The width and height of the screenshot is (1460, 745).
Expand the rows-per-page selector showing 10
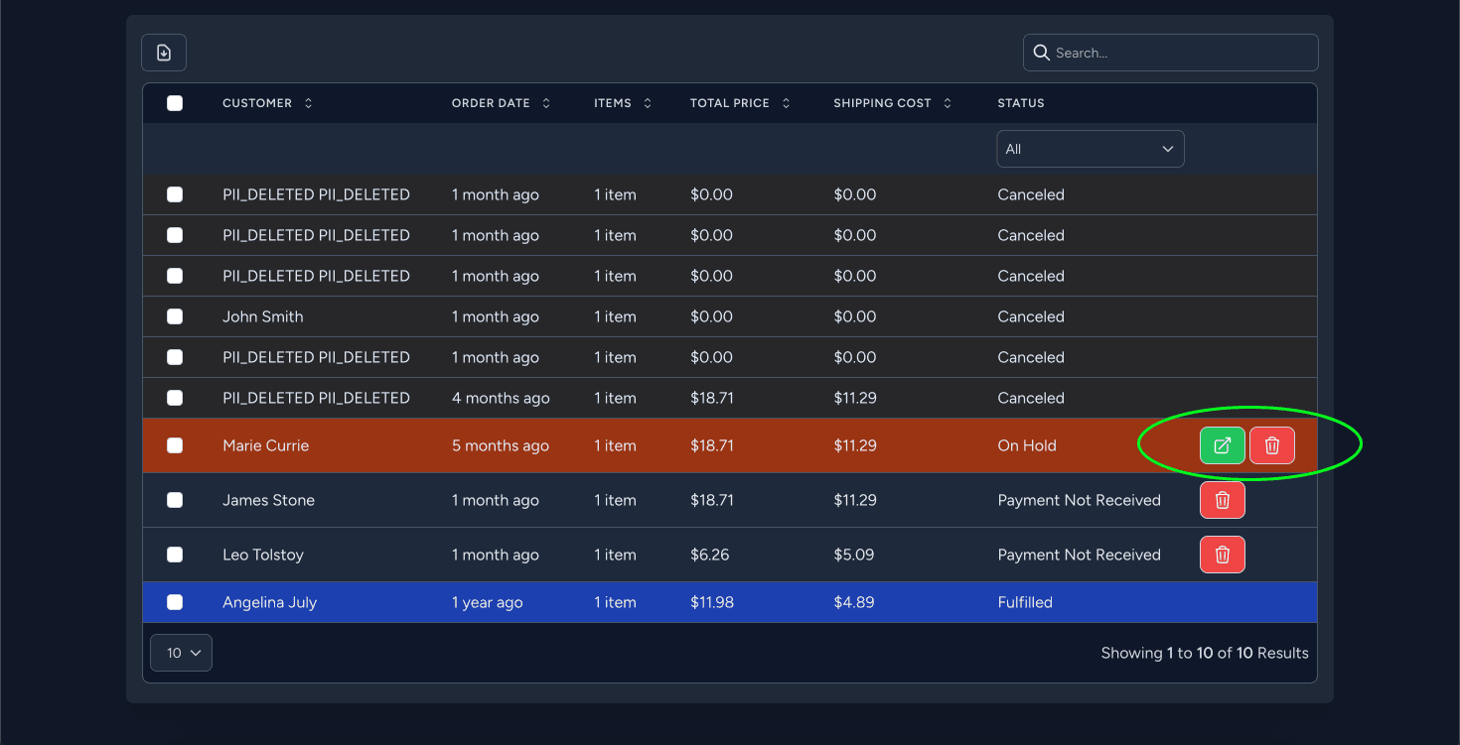181,653
